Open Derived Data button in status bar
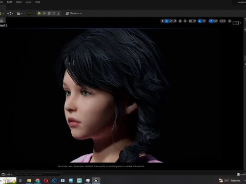 point(241,174)
